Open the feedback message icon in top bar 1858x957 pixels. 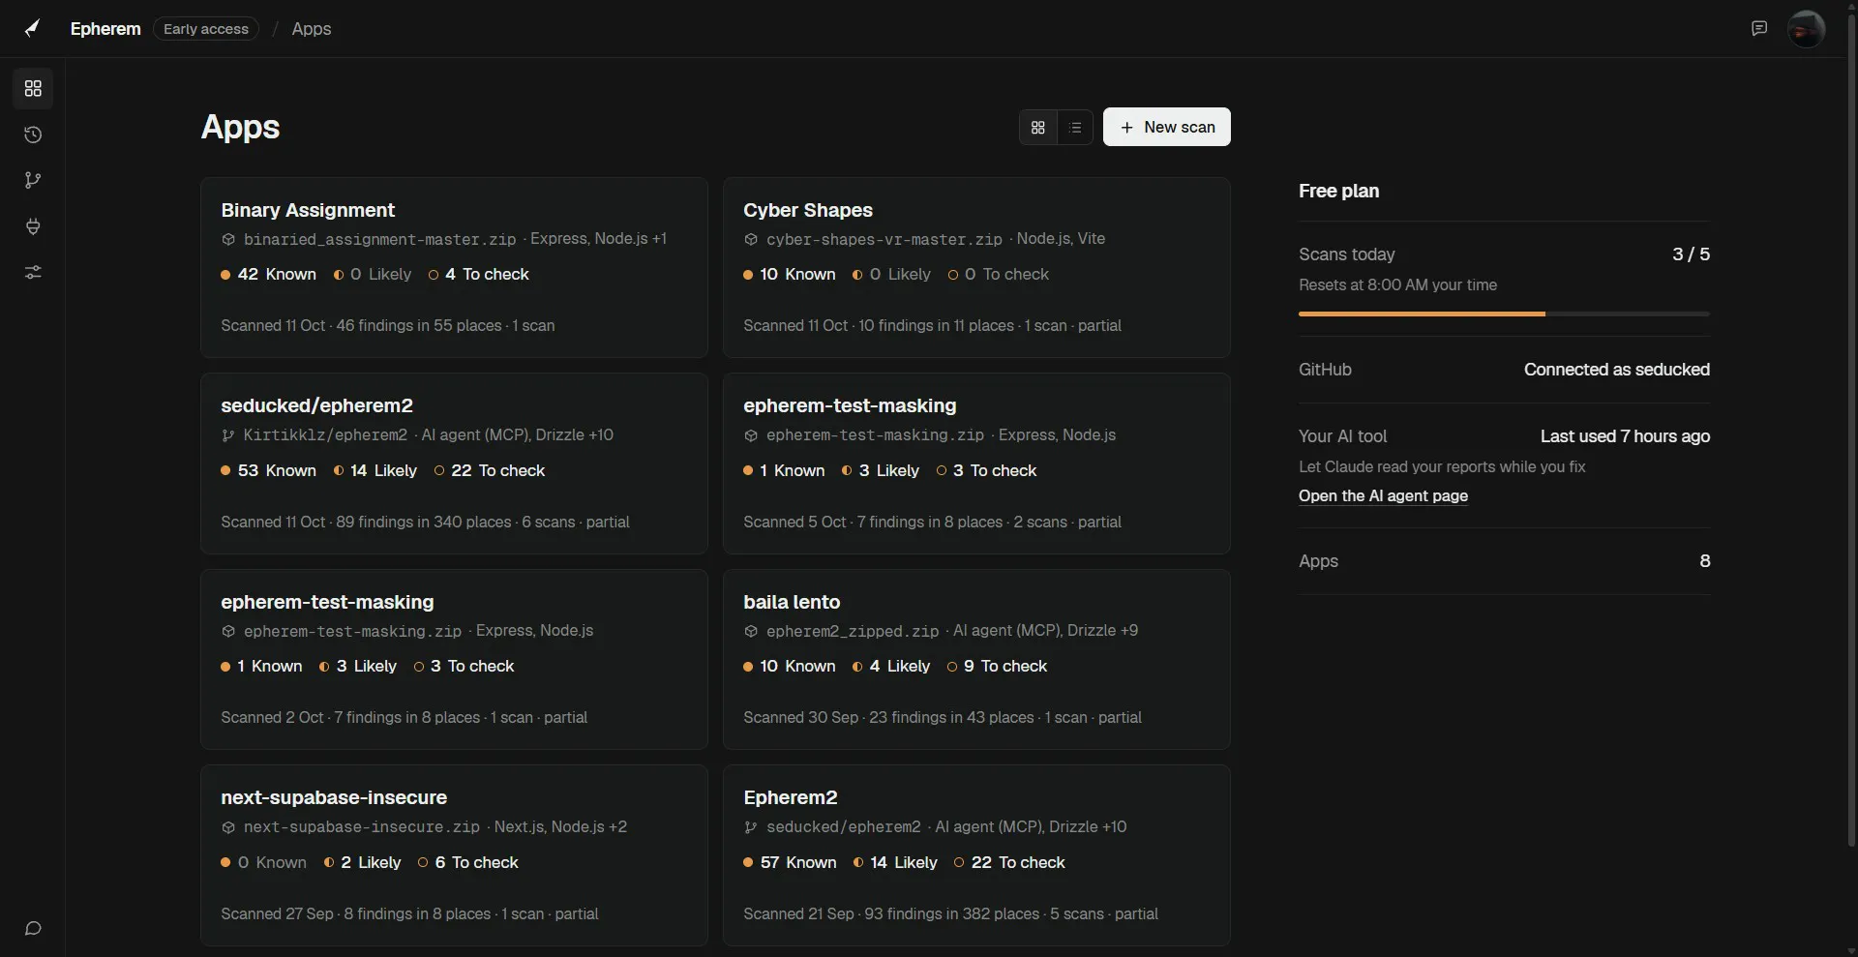(1759, 28)
